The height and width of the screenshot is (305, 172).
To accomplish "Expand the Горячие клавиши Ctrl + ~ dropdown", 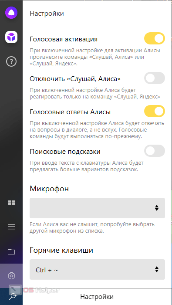I will 97,269.
